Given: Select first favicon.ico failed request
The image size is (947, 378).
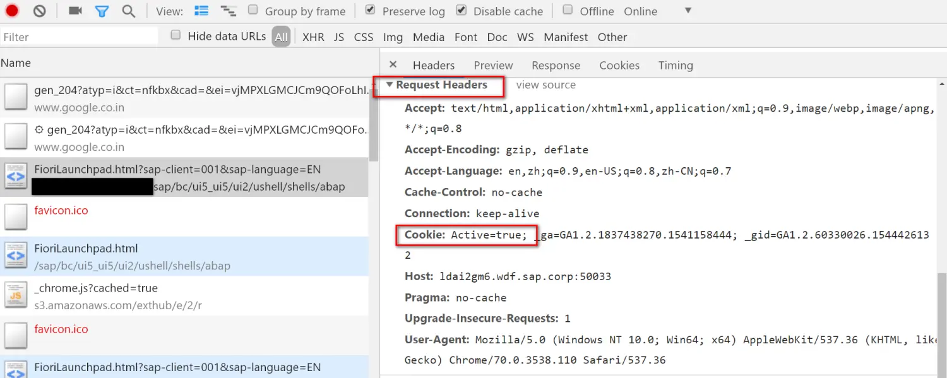Looking at the screenshot, I should (184, 217).
